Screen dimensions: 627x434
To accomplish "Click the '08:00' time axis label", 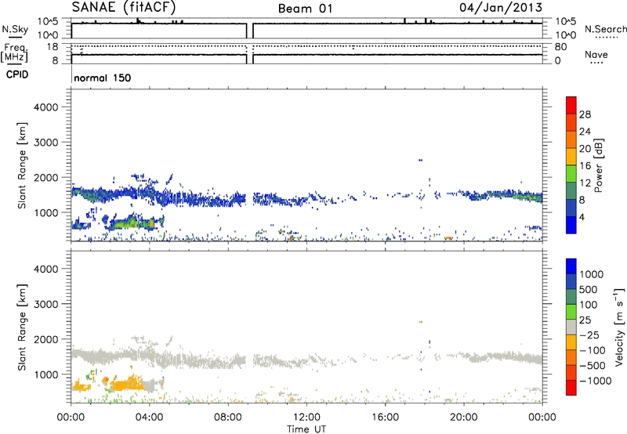I will click(x=228, y=418).
